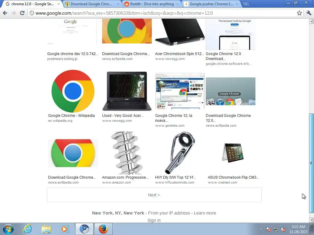Image resolution: width=314 pixels, height=235 pixels.
Task: Click 'Google chrome dev 12.0.742...' result title
Action: (73, 54)
